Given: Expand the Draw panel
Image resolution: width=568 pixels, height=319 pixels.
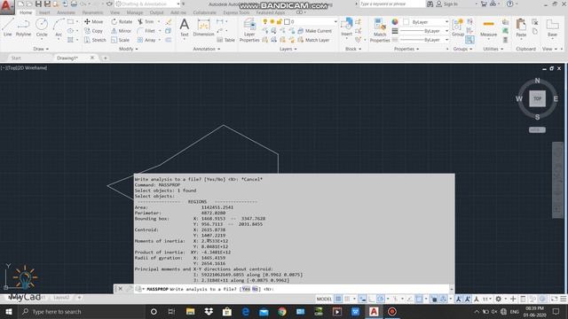Looking at the screenshot, I should 41,49.
